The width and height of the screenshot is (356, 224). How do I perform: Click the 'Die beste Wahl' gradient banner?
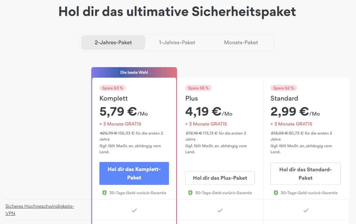[x=134, y=72]
